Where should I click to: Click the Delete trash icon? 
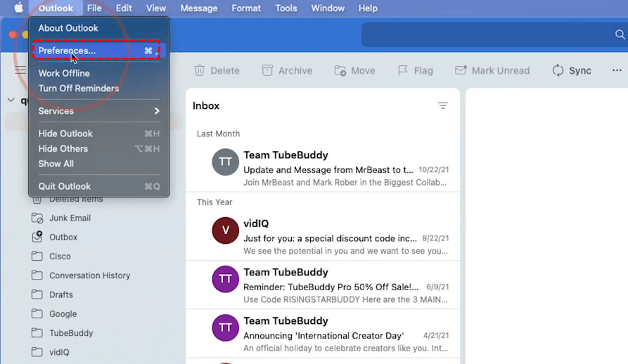[x=200, y=70]
